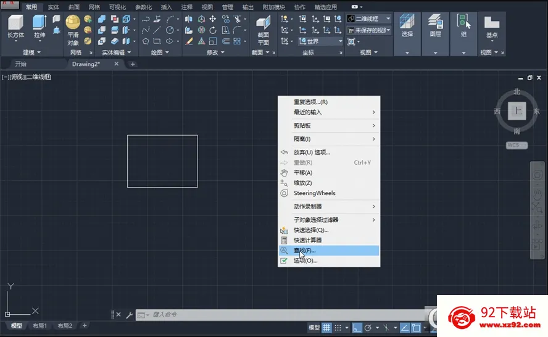The image size is (548, 337).
Task: Select the Polygon draw tool
Action: tap(146, 41)
